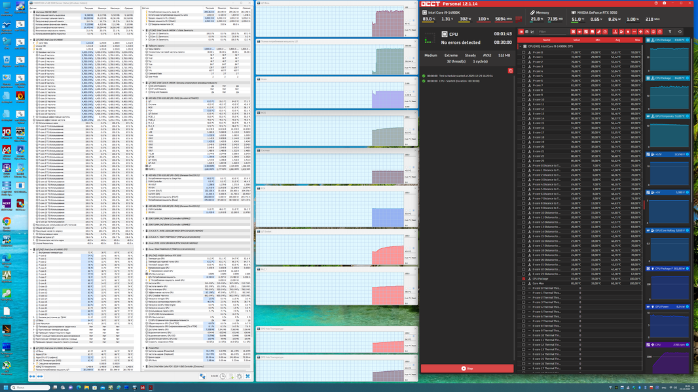
Task: Check the E-core 12 checkbox in OCCT
Action: point(524,108)
